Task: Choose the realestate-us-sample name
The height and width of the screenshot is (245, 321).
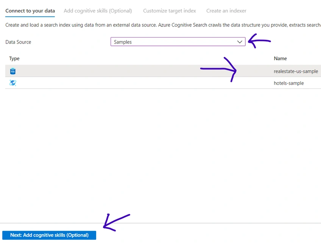Action: click(296, 71)
